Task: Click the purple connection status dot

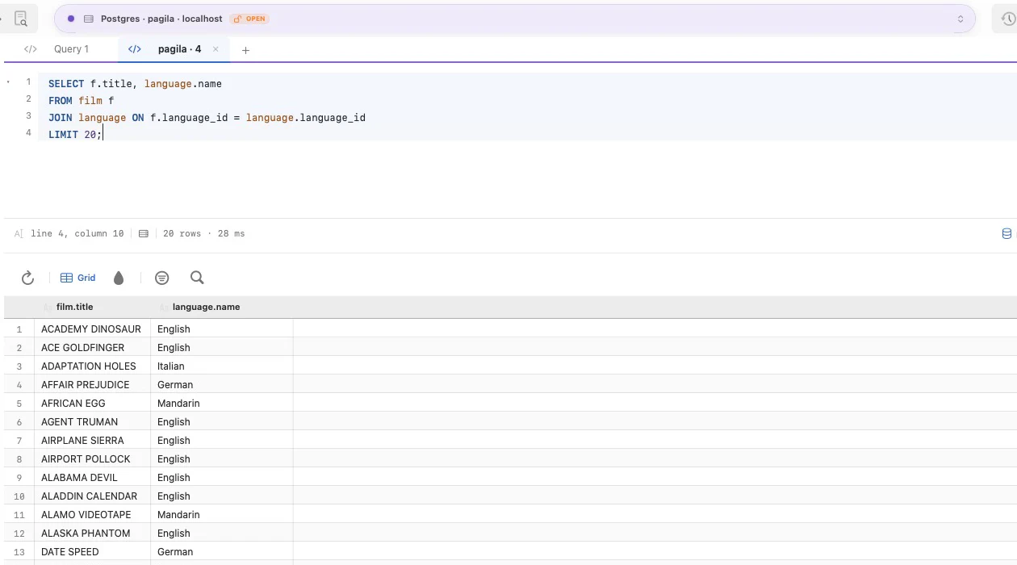Action: click(71, 19)
